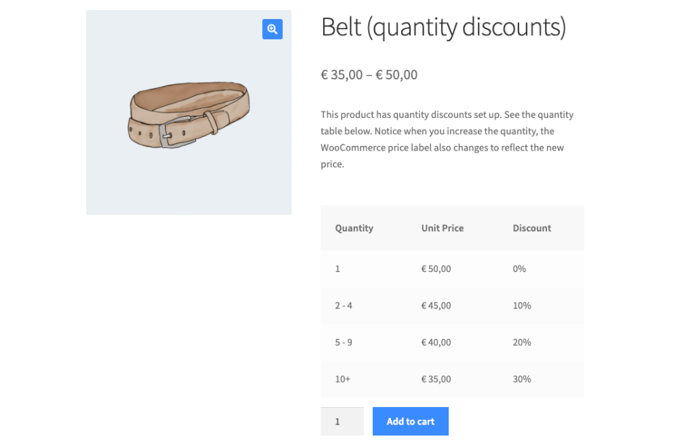Click the 2 - 4 quantity tier
The image size is (694, 447).
pos(343,305)
